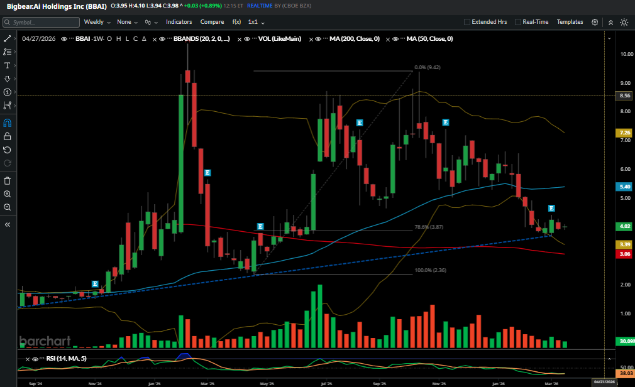Open the BBAI series options dots

click(71, 39)
